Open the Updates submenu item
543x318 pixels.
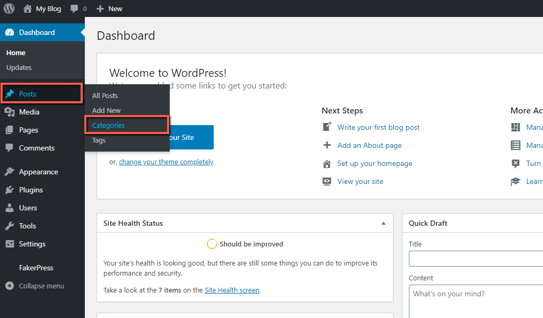pyautogui.click(x=19, y=67)
